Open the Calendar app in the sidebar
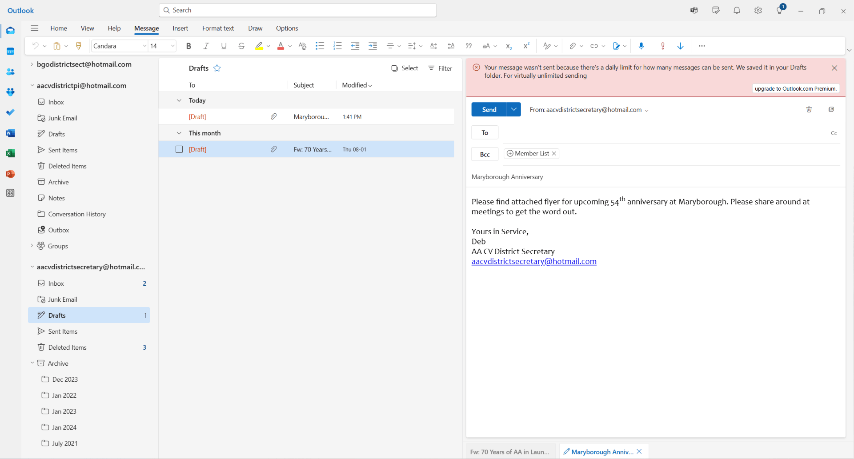854x459 pixels. 10,52
